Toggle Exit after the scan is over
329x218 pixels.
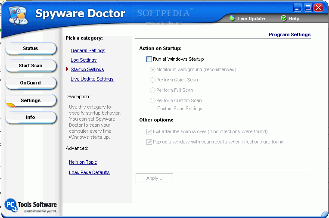pos(149,132)
